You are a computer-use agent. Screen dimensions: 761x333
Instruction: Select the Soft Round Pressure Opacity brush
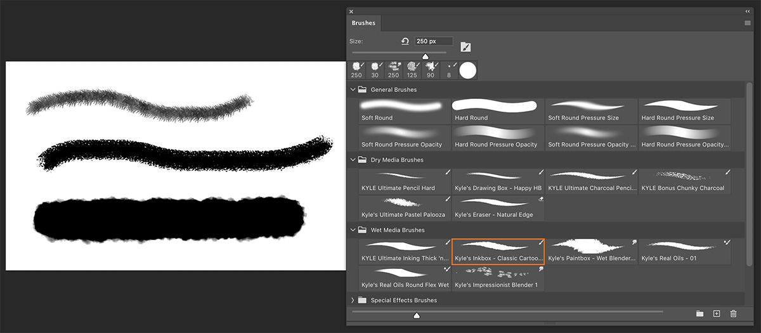[x=404, y=138]
